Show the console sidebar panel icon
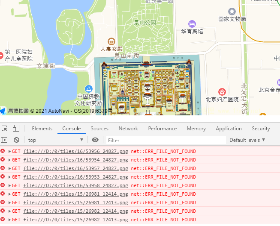 (x=4, y=140)
